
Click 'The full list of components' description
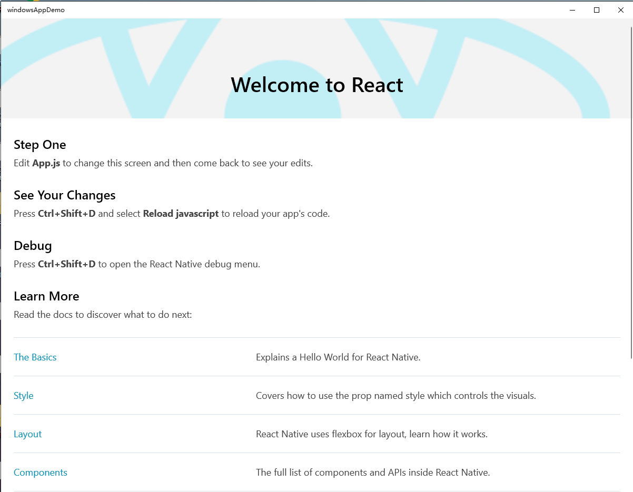(373, 473)
